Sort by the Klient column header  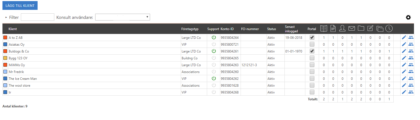point(13,29)
